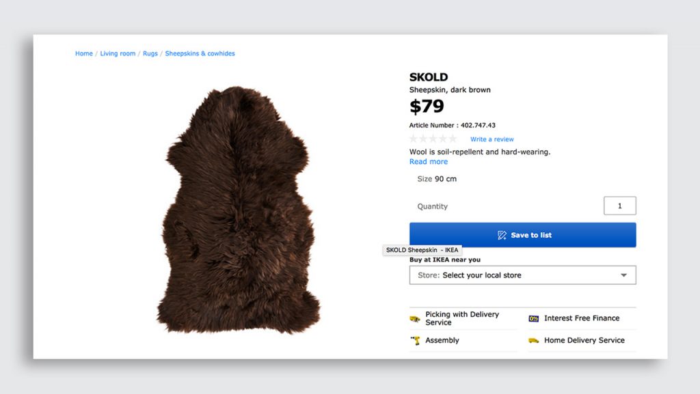
Task: Click the middle rating star
Action: coord(433,138)
